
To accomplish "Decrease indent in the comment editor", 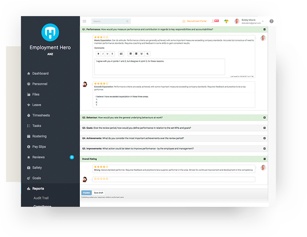I will coord(147,54).
